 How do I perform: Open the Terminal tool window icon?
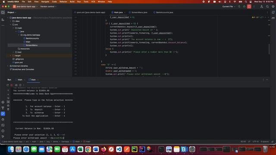click(3, 125)
